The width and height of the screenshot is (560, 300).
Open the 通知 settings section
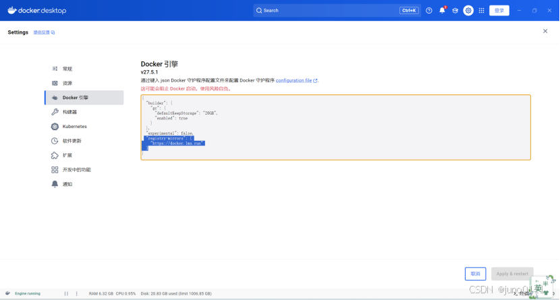[x=84, y=184]
